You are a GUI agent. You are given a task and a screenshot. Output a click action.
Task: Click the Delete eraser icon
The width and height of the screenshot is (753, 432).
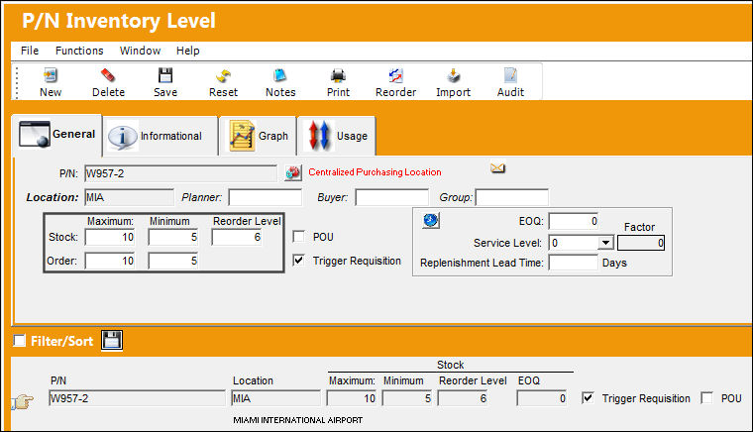click(108, 75)
